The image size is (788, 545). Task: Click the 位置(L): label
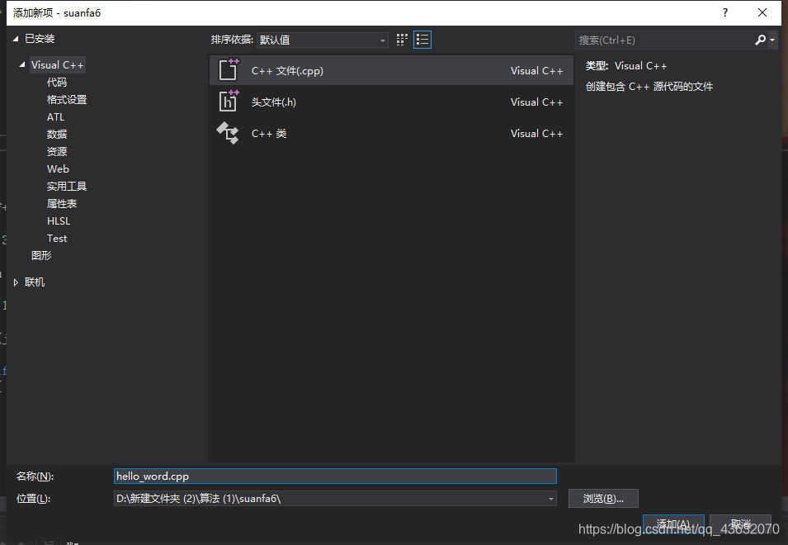point(33,499)
